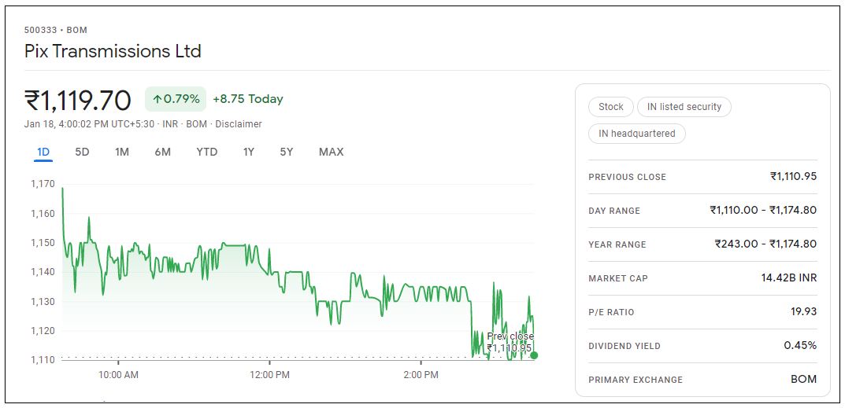Image resolution: width=845 pixels, height=408 pixels.
Task: Click the 0.45% dividend yield value
Action: point(800,346)
